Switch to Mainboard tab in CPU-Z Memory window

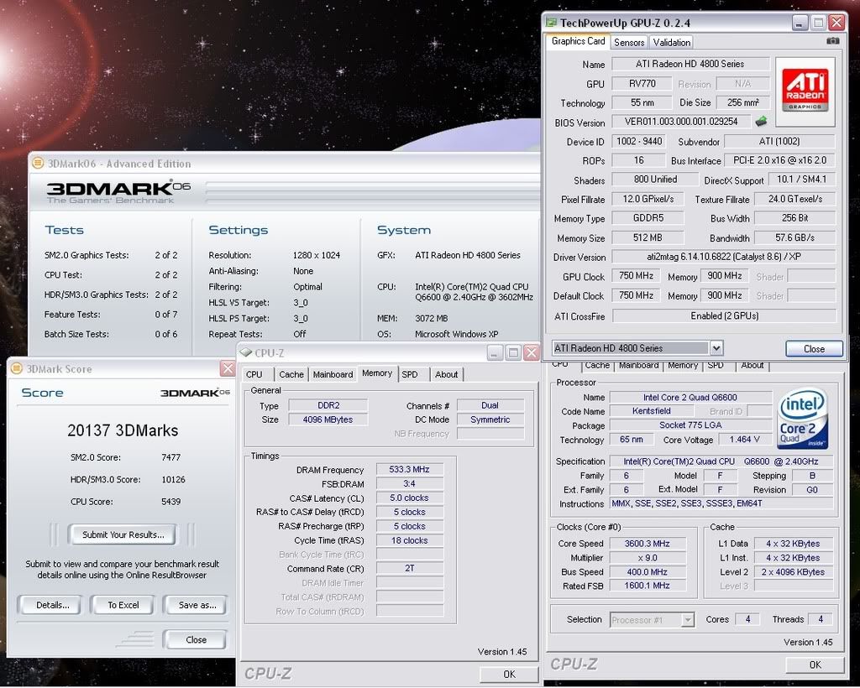[333, 374]
